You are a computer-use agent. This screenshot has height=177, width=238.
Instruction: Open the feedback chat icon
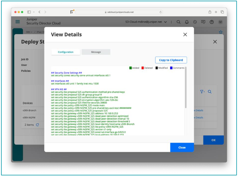pyautogui.click(x=203, y=22)
